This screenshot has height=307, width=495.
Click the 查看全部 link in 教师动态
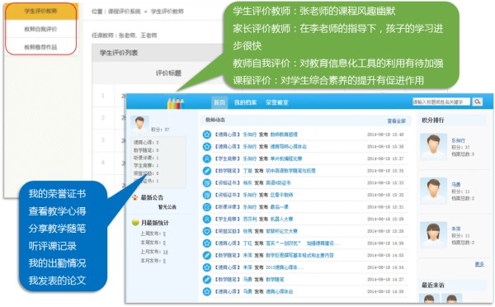coord(397,121)
